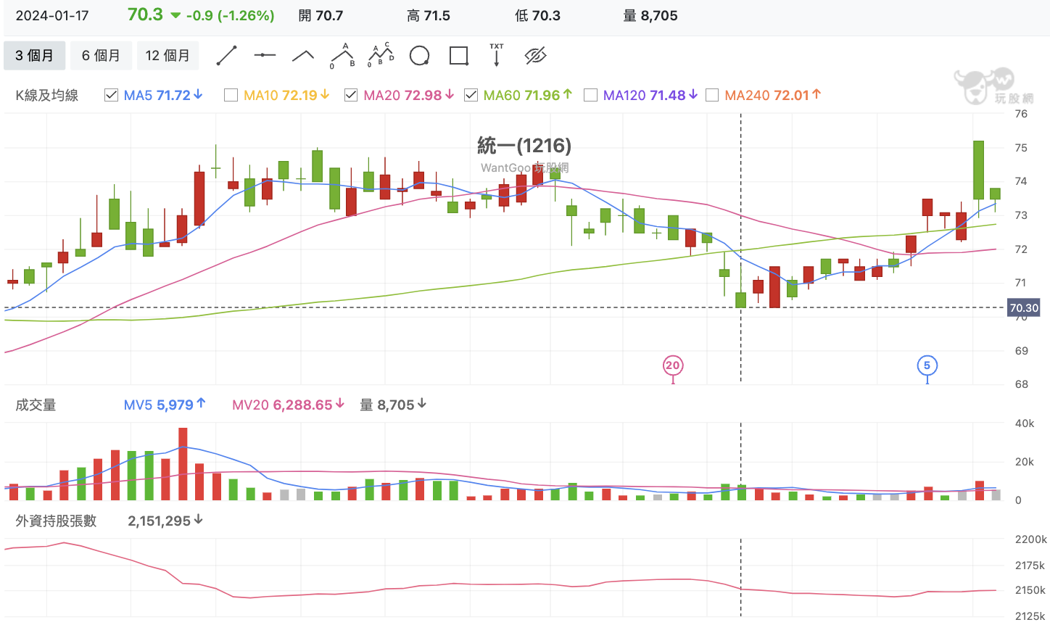Viewport: 1050px width, 625px height.
Task: Enable the MA10 moving average checkbox
Action: click(231, 95)
